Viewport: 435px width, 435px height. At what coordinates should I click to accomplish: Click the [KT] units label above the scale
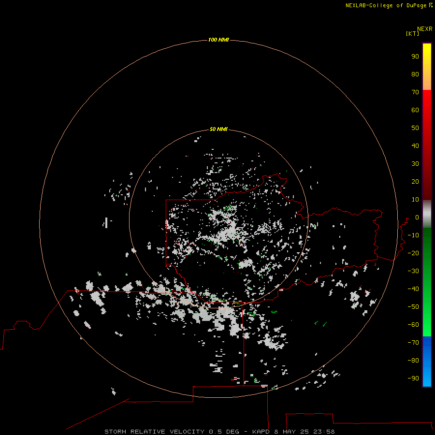pyautogui.click(x=412, y=33)
